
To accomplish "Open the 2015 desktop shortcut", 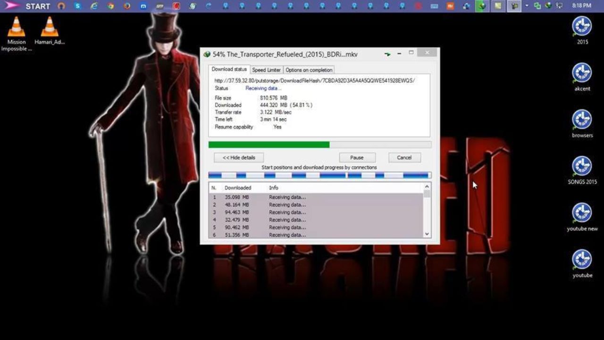I will [x=582, y=27].
